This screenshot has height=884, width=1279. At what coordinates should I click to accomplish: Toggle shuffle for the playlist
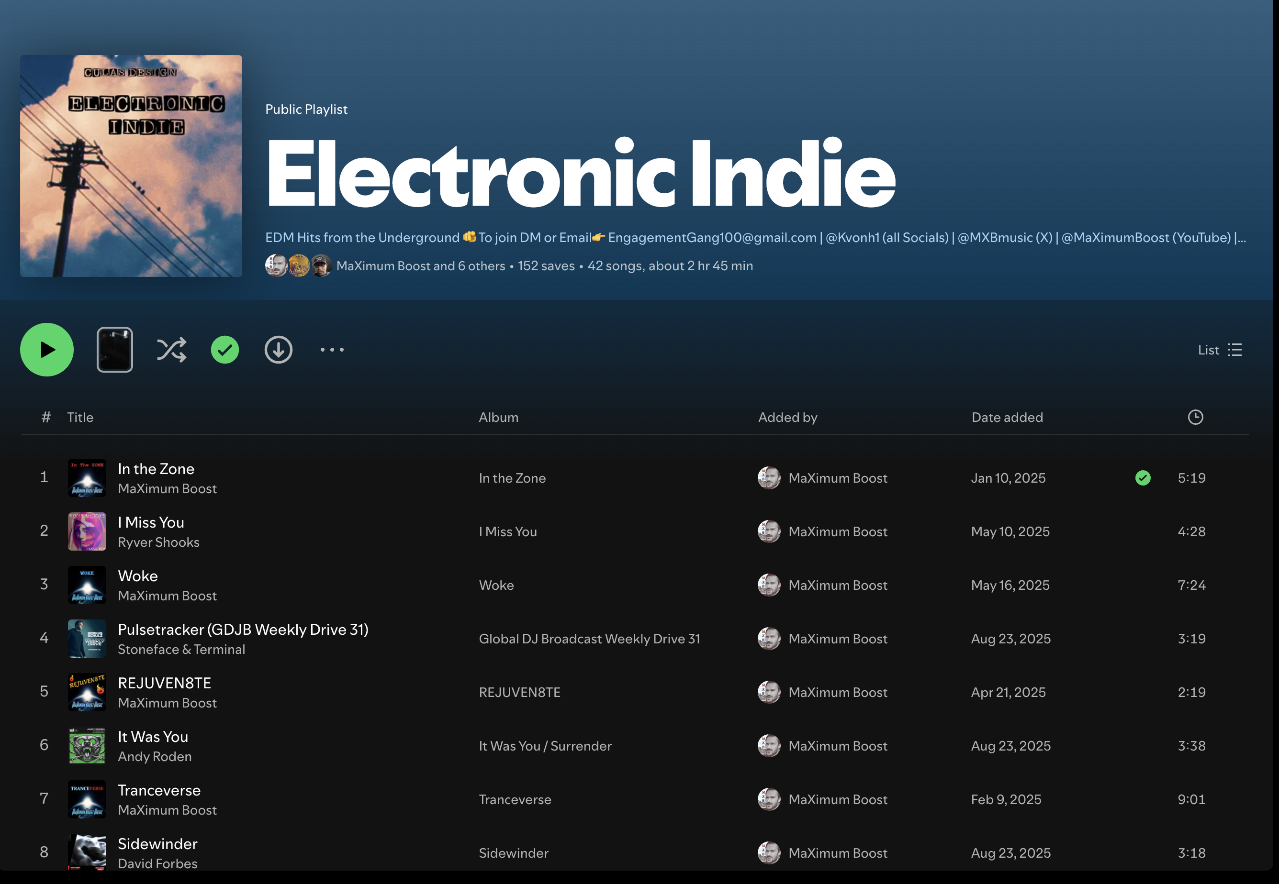(x=171, y=350)
